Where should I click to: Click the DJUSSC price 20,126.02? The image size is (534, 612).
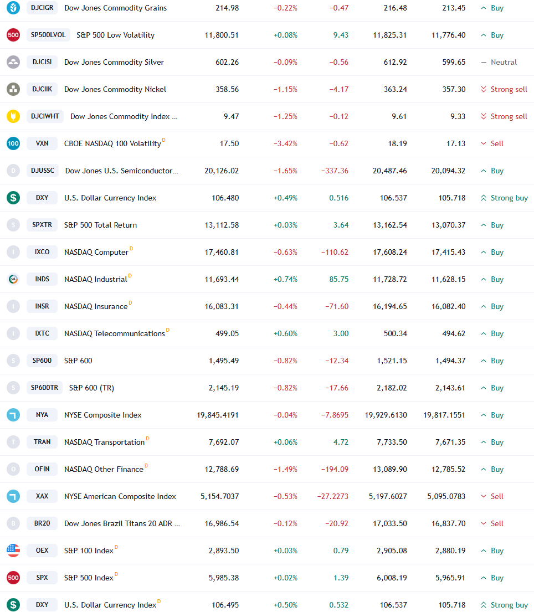222,171
